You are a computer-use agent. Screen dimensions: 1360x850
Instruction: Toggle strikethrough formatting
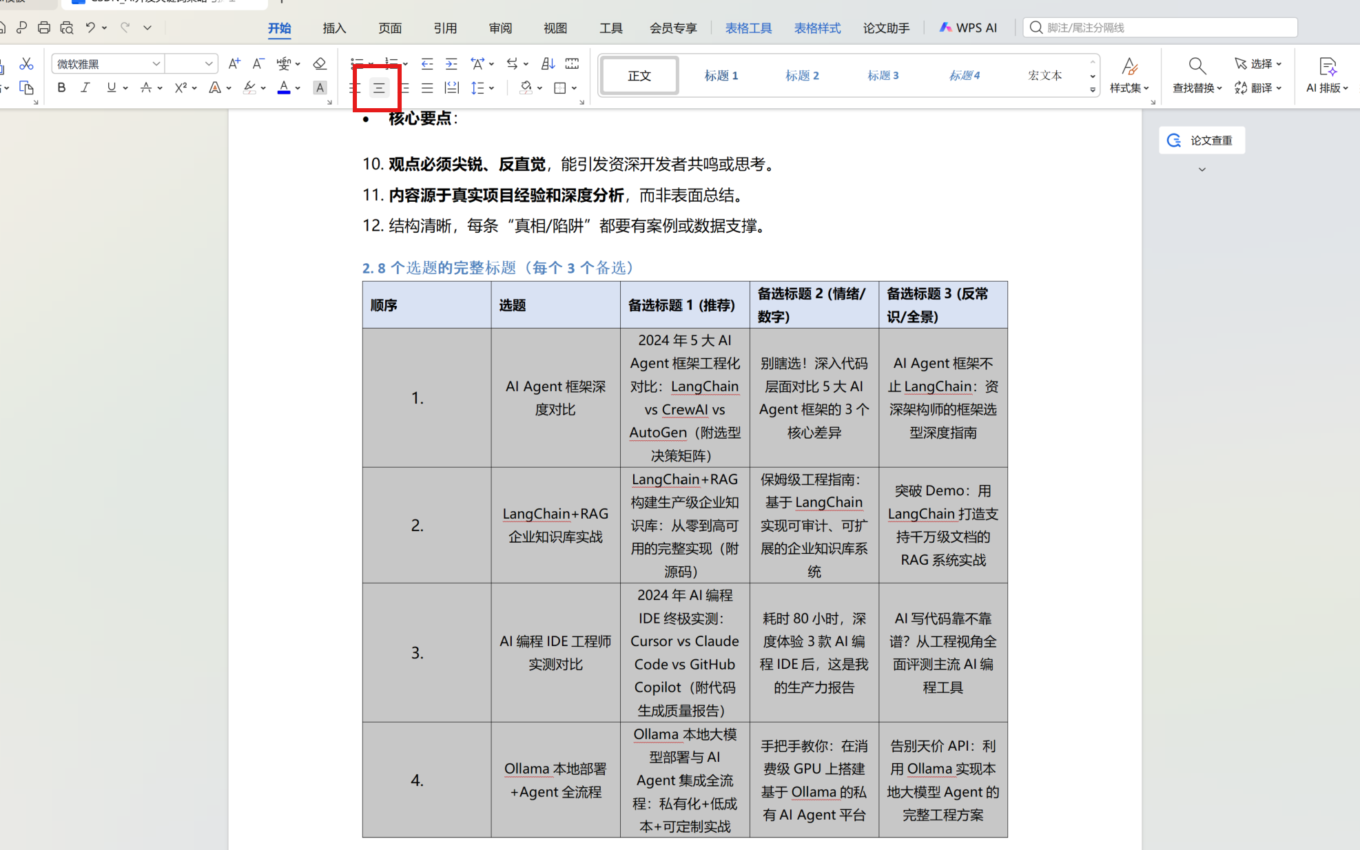pyautogui.click(x=145, y=87)
